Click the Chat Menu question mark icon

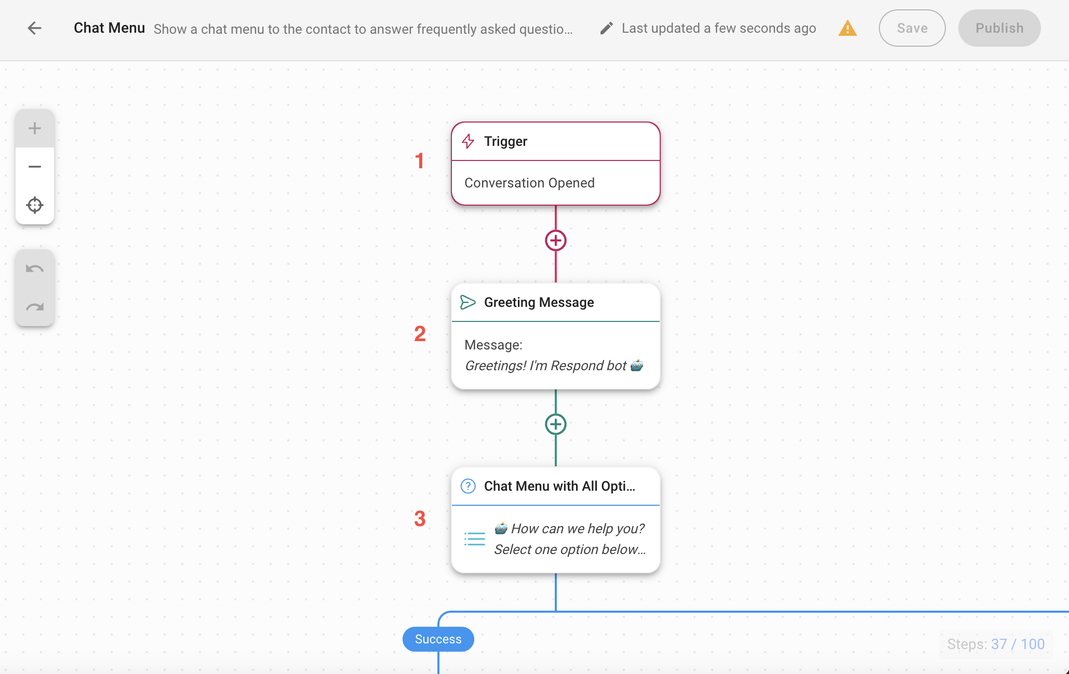[468, 486]
